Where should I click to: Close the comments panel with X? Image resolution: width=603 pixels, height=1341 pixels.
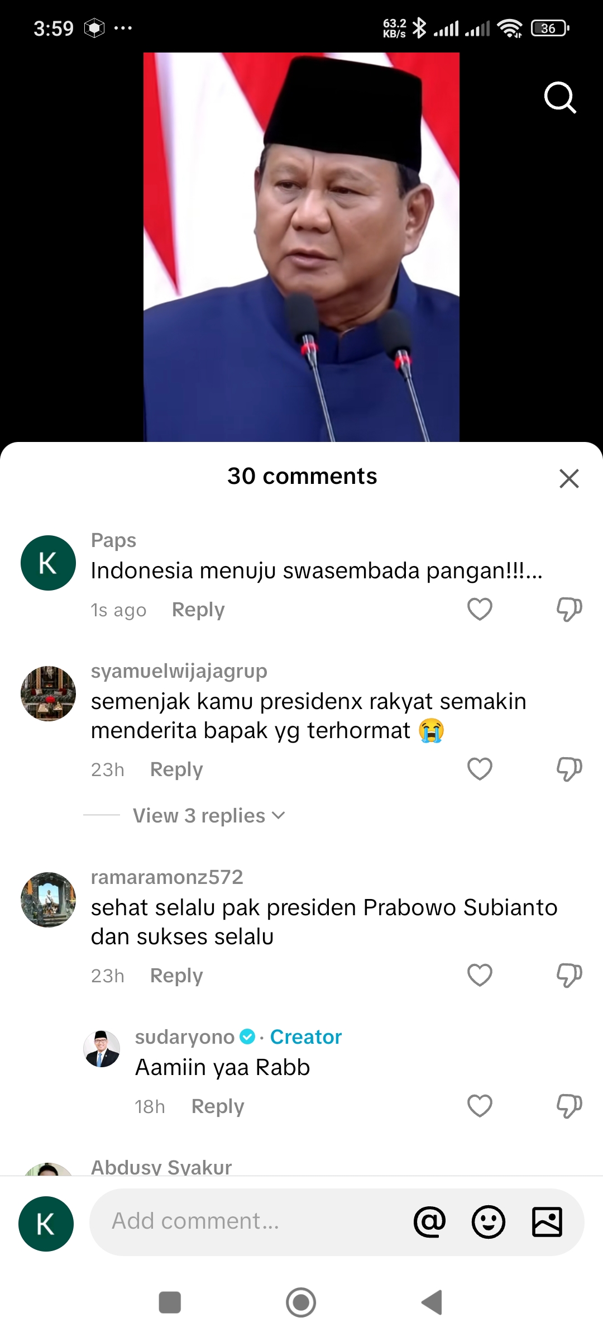[569, 478]
